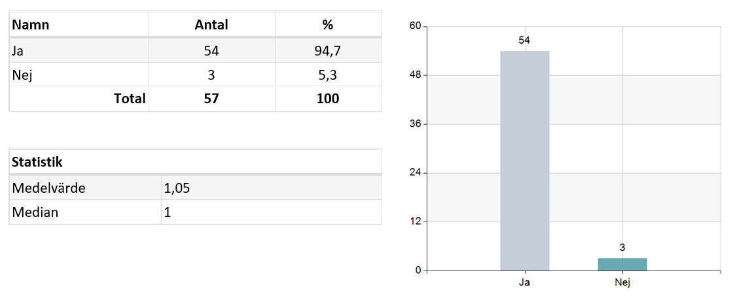Image resolution: width=733 pixels, height=296 pixels.
Task: Click the 1,05 mean value cell
Action: 177,188
